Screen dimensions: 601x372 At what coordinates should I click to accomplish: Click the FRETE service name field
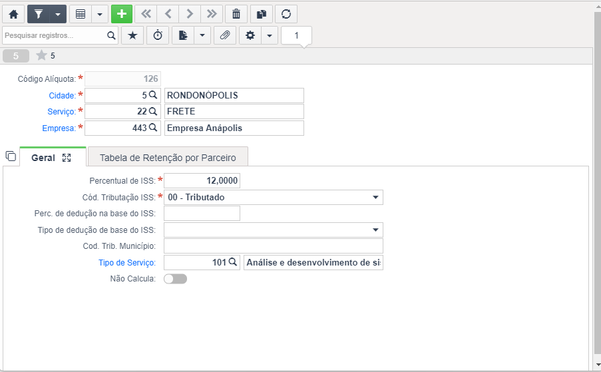pos(234,112)
